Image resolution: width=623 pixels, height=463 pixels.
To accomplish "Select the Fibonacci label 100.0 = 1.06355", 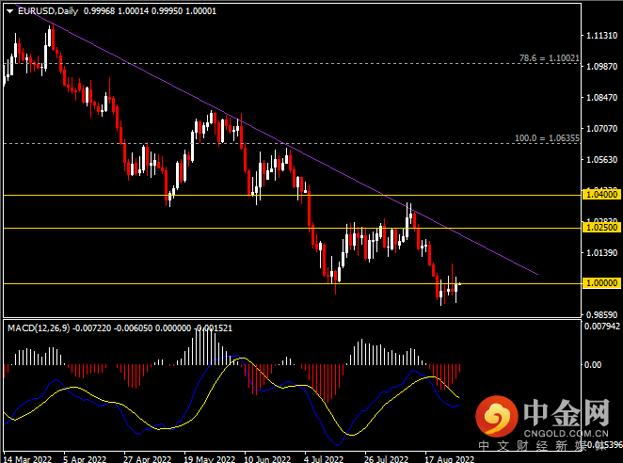I will click(547, 138).
